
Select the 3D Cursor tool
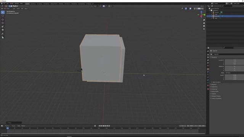point(3,16)
